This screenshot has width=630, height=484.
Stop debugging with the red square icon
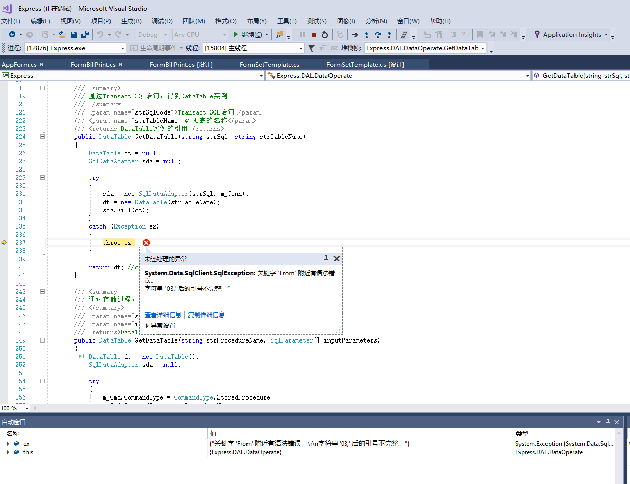tap(314, 34)
